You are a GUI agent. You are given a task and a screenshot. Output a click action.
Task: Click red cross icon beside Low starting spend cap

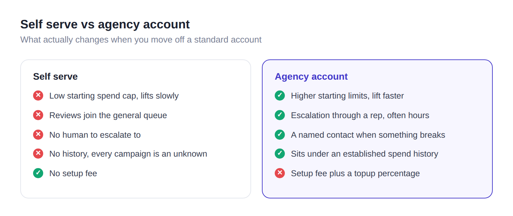38,96
